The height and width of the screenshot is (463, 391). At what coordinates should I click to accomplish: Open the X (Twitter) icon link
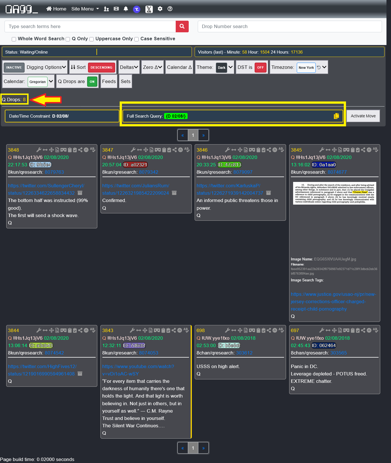coord(149,9)
